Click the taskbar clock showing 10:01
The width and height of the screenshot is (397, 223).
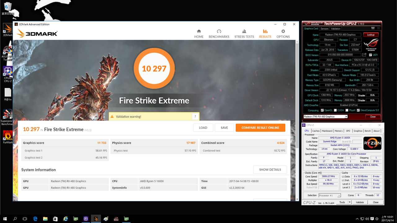pyautogui.click(x=387, y=219)
